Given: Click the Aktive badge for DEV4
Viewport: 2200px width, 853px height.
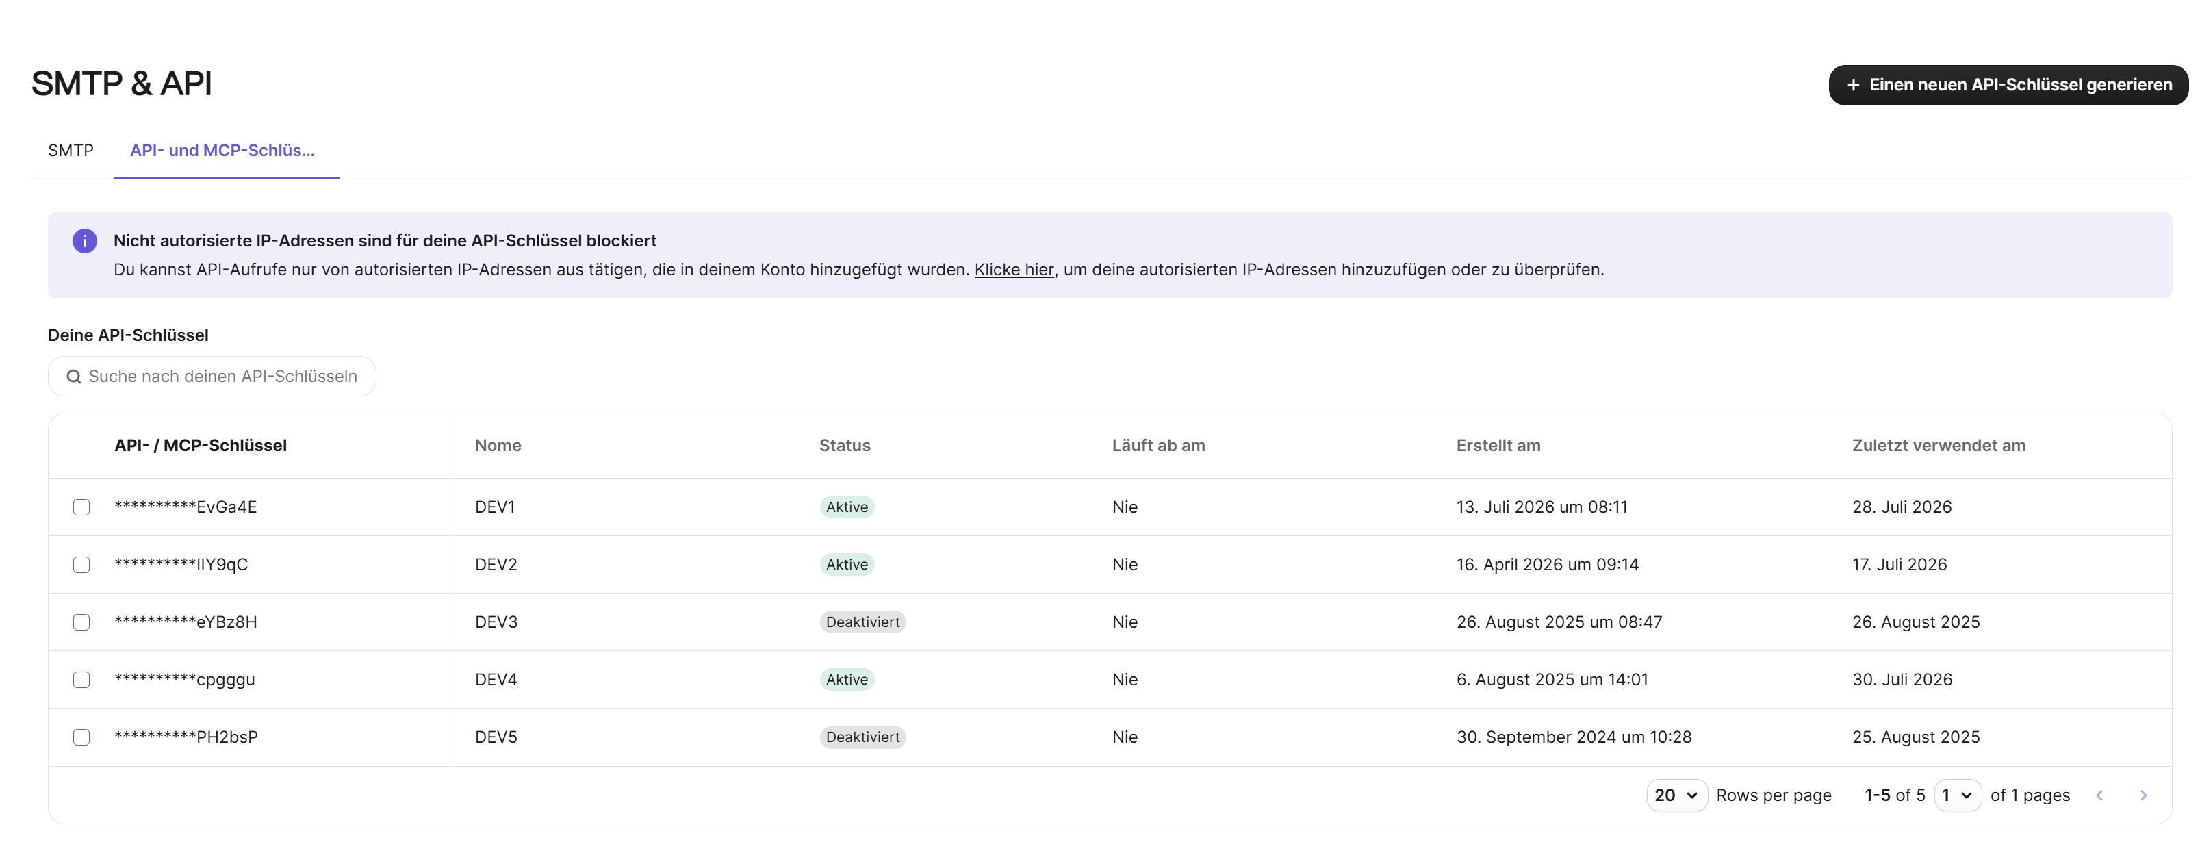Looking at the screenshot, I should point(846,680).
